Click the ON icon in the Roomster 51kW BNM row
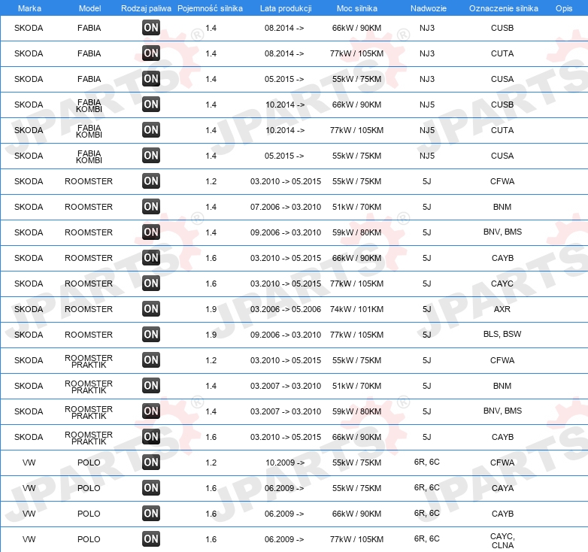 coord(151,206)
